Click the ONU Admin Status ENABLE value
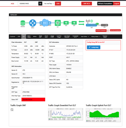Viewport: 126px width, 128px height. (69, 69)
